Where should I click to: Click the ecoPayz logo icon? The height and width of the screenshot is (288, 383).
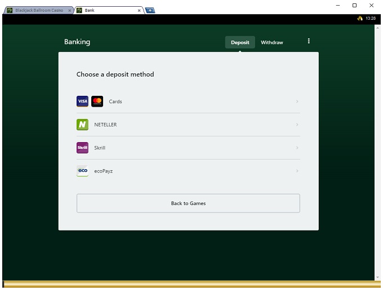(x=82, y=171)
